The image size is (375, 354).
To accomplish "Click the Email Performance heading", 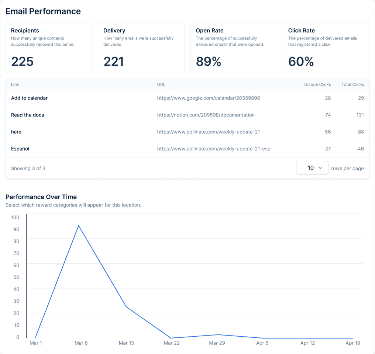I will tap(43, 11).
